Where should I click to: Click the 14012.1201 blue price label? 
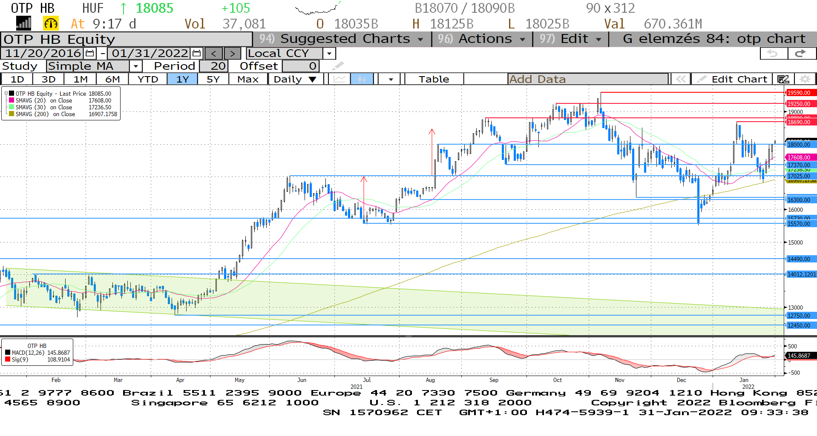tap(801, 274)
